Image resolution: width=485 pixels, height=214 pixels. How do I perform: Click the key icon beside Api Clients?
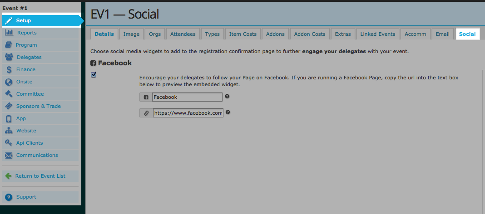(9, 143)
